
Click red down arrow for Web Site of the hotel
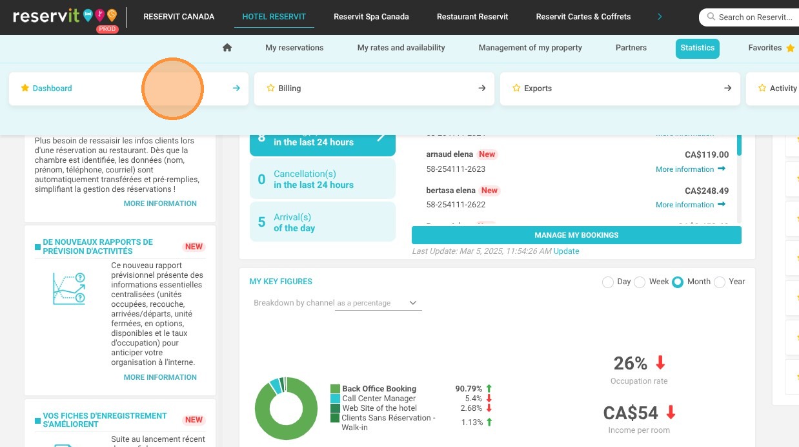(x=489, y=408)
